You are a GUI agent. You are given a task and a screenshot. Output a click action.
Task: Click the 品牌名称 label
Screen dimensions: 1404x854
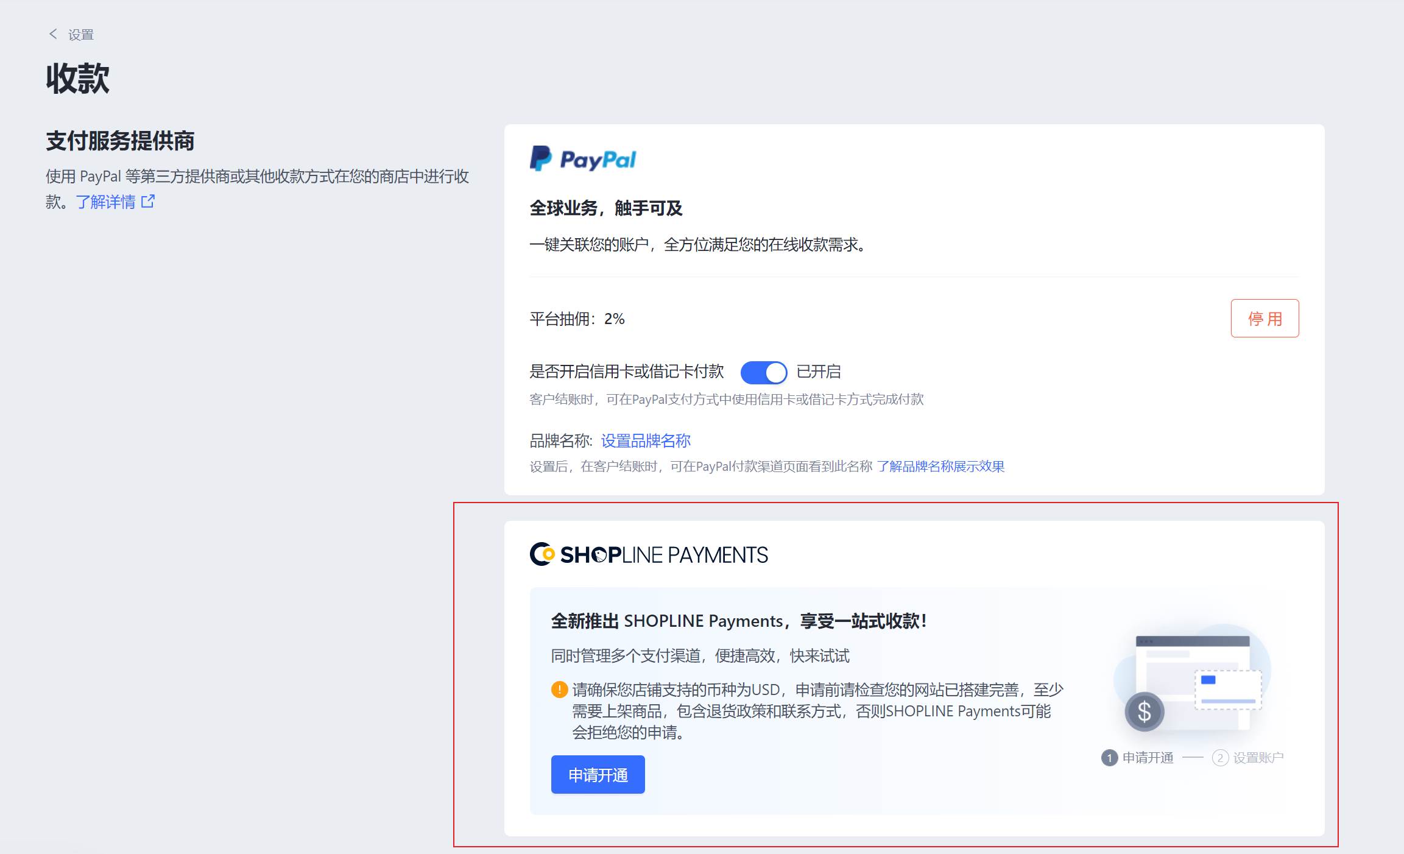click(x=560, y=440)
